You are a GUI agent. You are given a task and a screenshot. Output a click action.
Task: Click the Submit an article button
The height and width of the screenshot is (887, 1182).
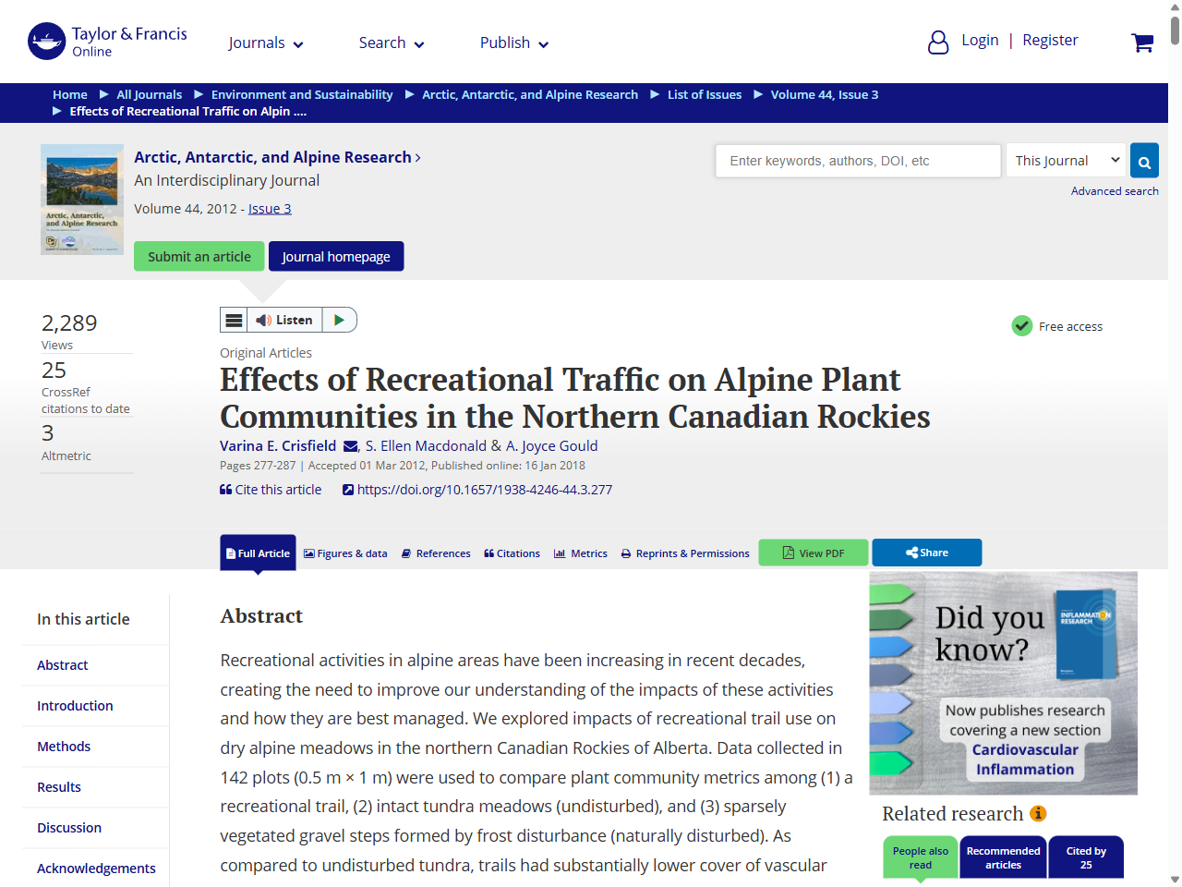coord(199,256)
